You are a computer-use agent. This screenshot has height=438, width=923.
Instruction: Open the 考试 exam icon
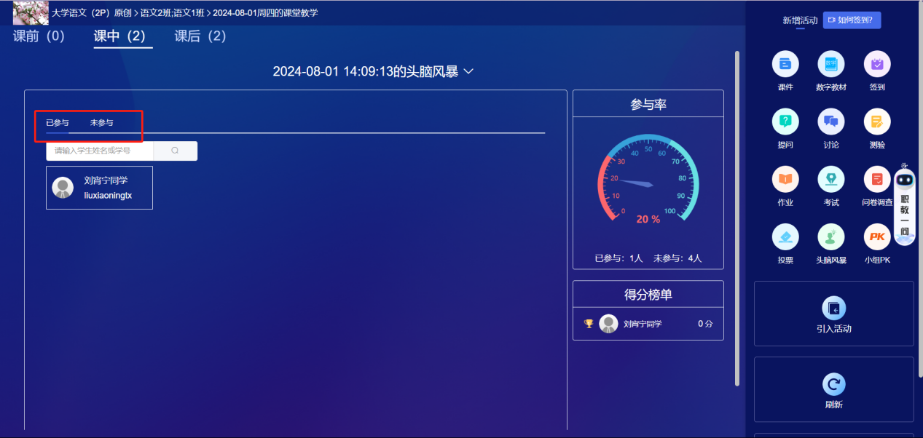click(830, 179)
